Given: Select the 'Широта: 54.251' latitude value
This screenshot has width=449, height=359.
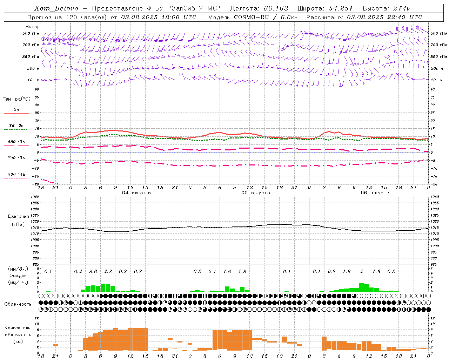Looking at the screenshot, I should point(325,8).
